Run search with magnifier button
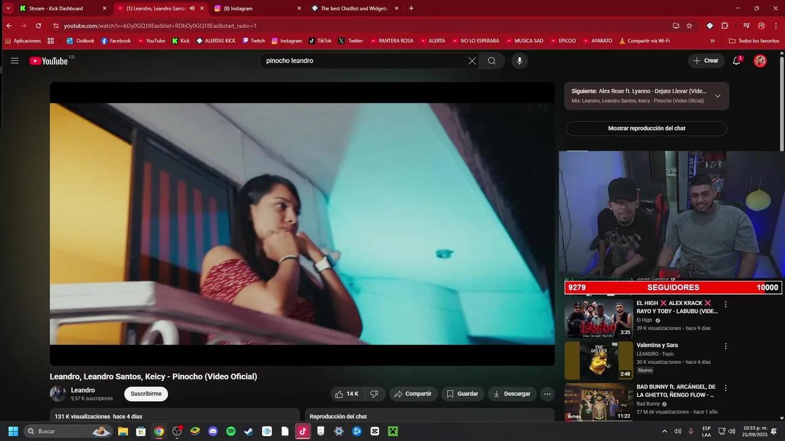Screen dimensions: 785x441 point(492,61)
